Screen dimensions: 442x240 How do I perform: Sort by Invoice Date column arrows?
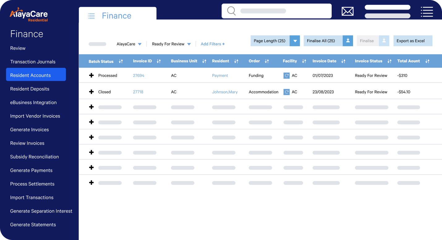pos(343,61)
